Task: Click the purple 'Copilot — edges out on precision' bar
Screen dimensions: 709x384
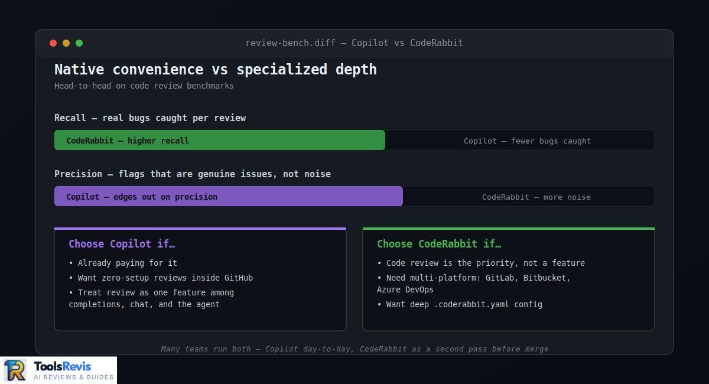Action: pos(229,196)
